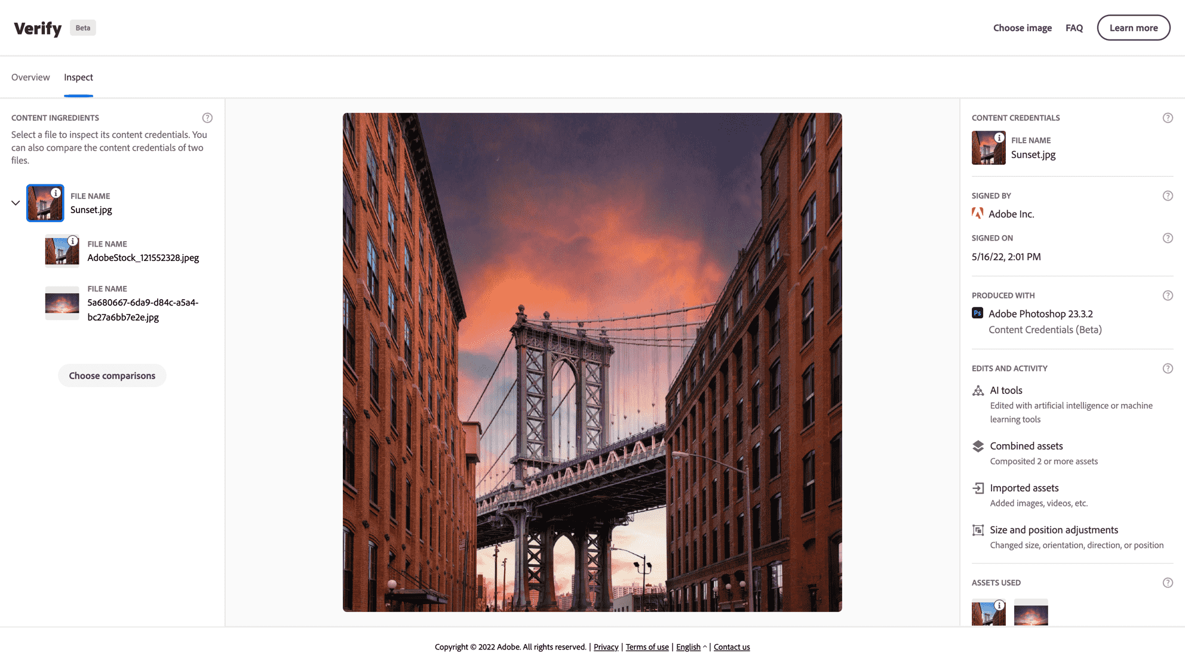Click the FAQ menu item
Image resolution: width=1185 pixels, height=665 pixels.
pos(1075,27)
